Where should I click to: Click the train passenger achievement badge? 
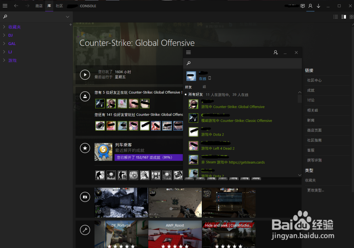103,152
